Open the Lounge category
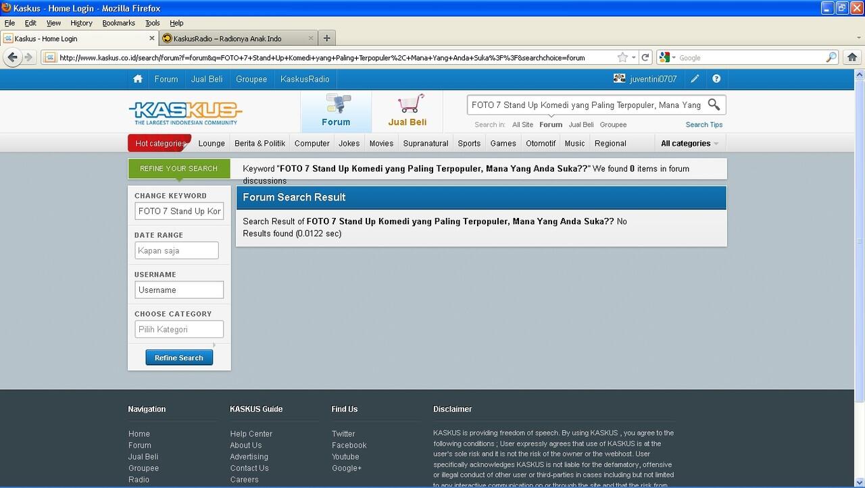 (x=212, y=143)
